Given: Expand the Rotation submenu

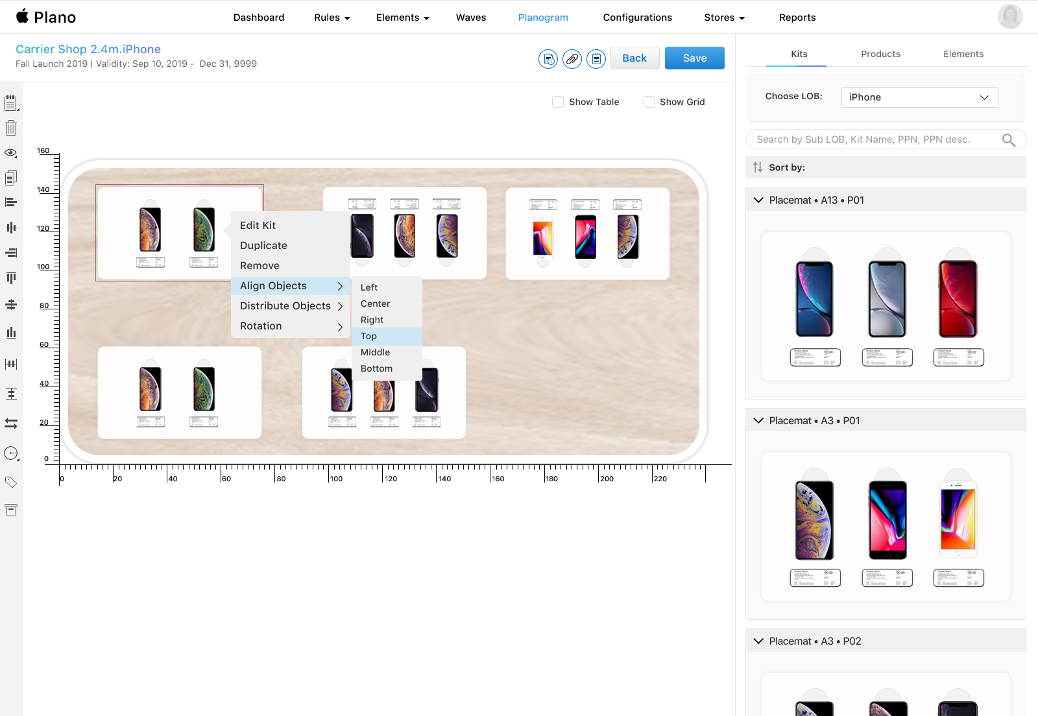Looking at the screenshot, I should (x=291, y=326).
